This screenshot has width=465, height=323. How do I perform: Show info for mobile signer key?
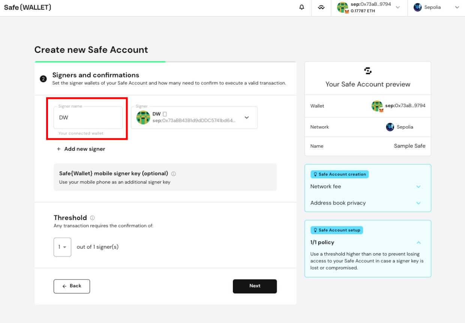174,174
